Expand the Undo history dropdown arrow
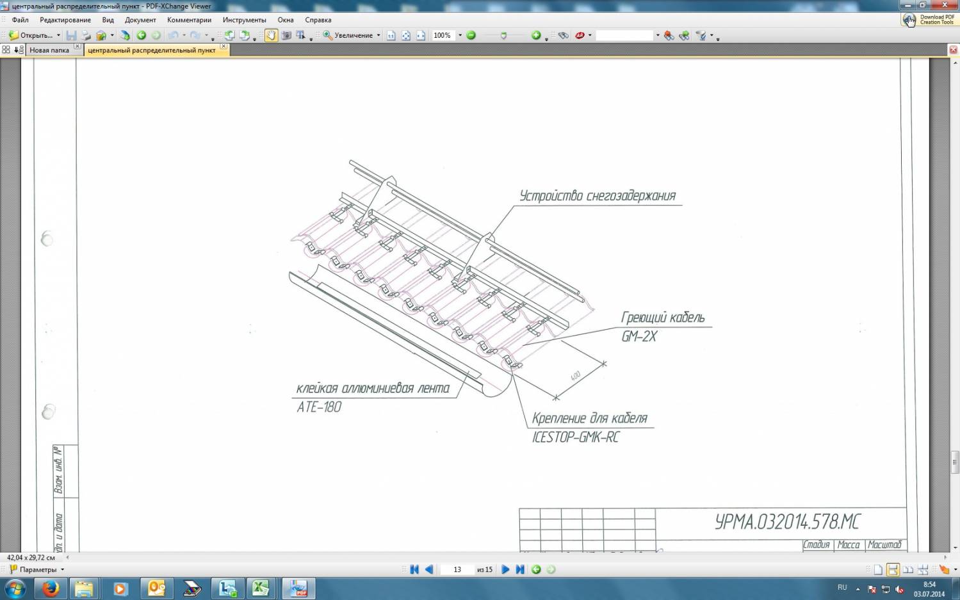Viewport: 960px width, 600px height. coord(184,35)
